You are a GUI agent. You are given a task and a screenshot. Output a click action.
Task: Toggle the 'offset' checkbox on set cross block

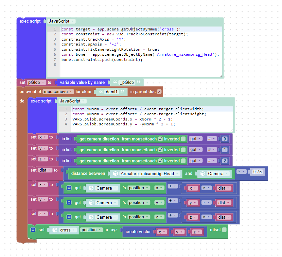click(224, 230)
